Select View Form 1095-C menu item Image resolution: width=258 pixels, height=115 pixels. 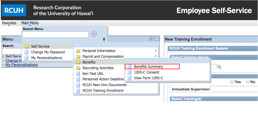(x=148, y=78)
